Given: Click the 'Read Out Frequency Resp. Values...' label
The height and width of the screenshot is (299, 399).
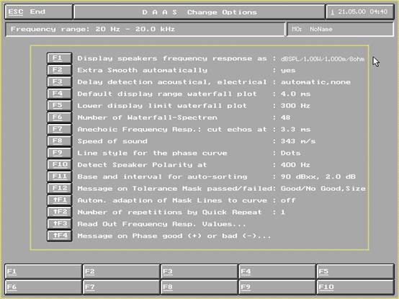Looking at the screenshot, I should tap(161, 224).
